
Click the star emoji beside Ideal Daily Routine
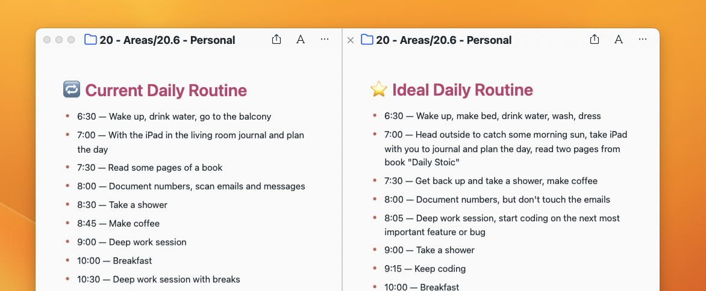click(379, 90)
